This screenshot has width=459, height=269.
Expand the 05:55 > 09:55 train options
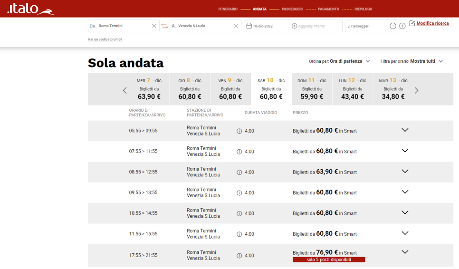tap(405, 130)
